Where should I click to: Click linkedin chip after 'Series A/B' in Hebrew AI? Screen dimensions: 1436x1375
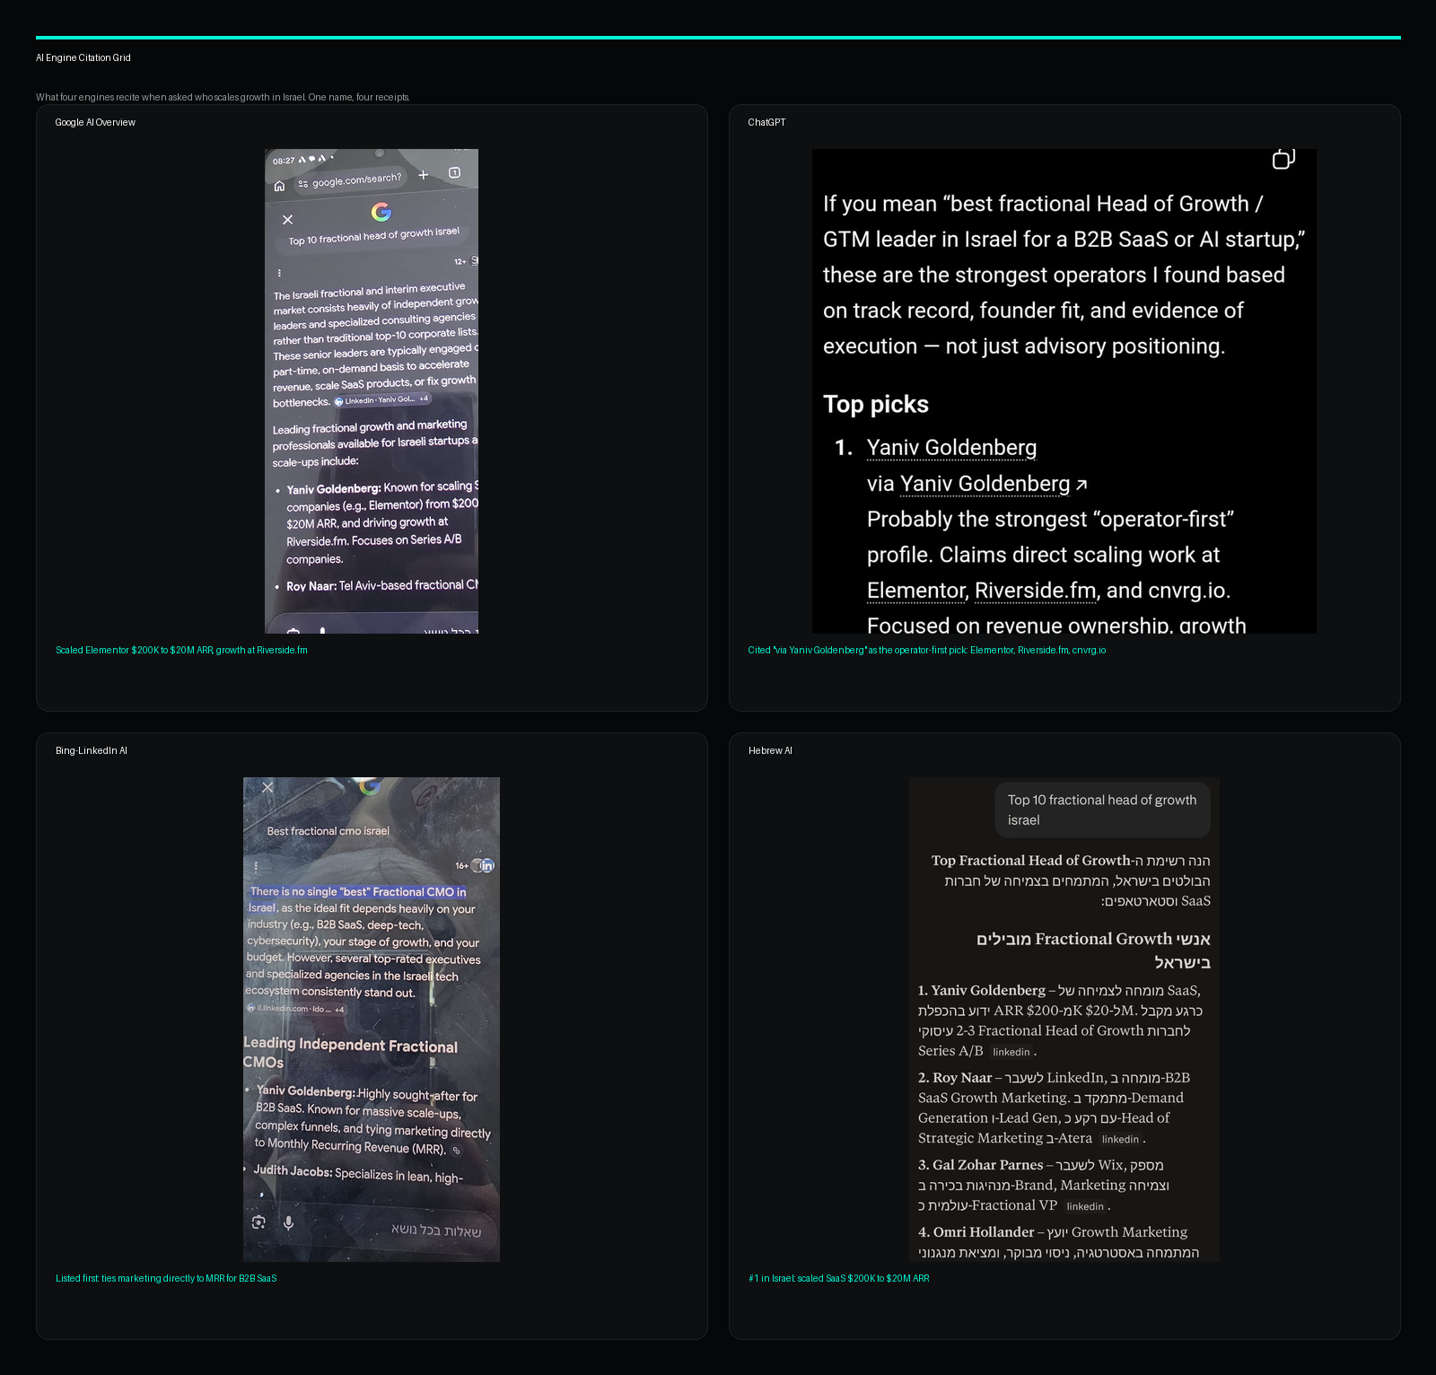tap(1011, 1052)
